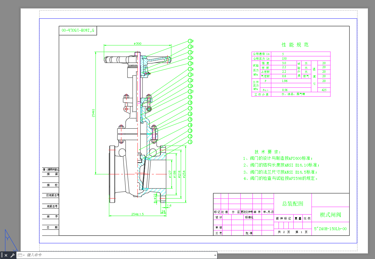This screenshot has height=259, width=375.
Task: Select the 总装配图 title text
Action: tap(293, 204)
